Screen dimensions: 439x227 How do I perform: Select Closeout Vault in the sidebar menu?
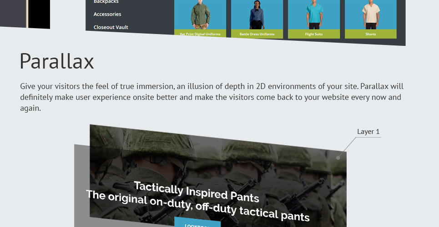(x=111, y=27)
